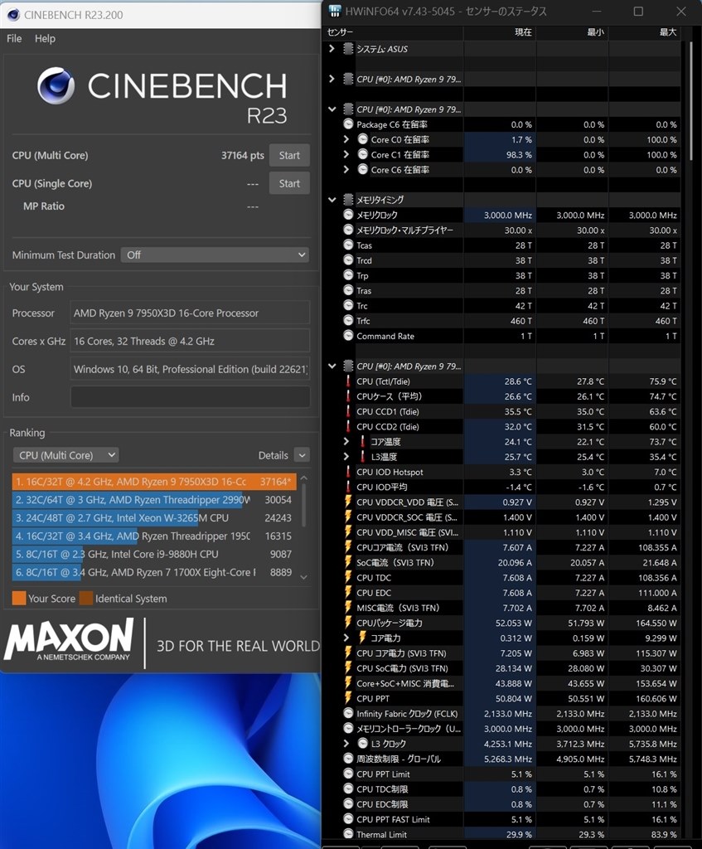Click the chip icon beside システム: ASUS

coord(349,49)
